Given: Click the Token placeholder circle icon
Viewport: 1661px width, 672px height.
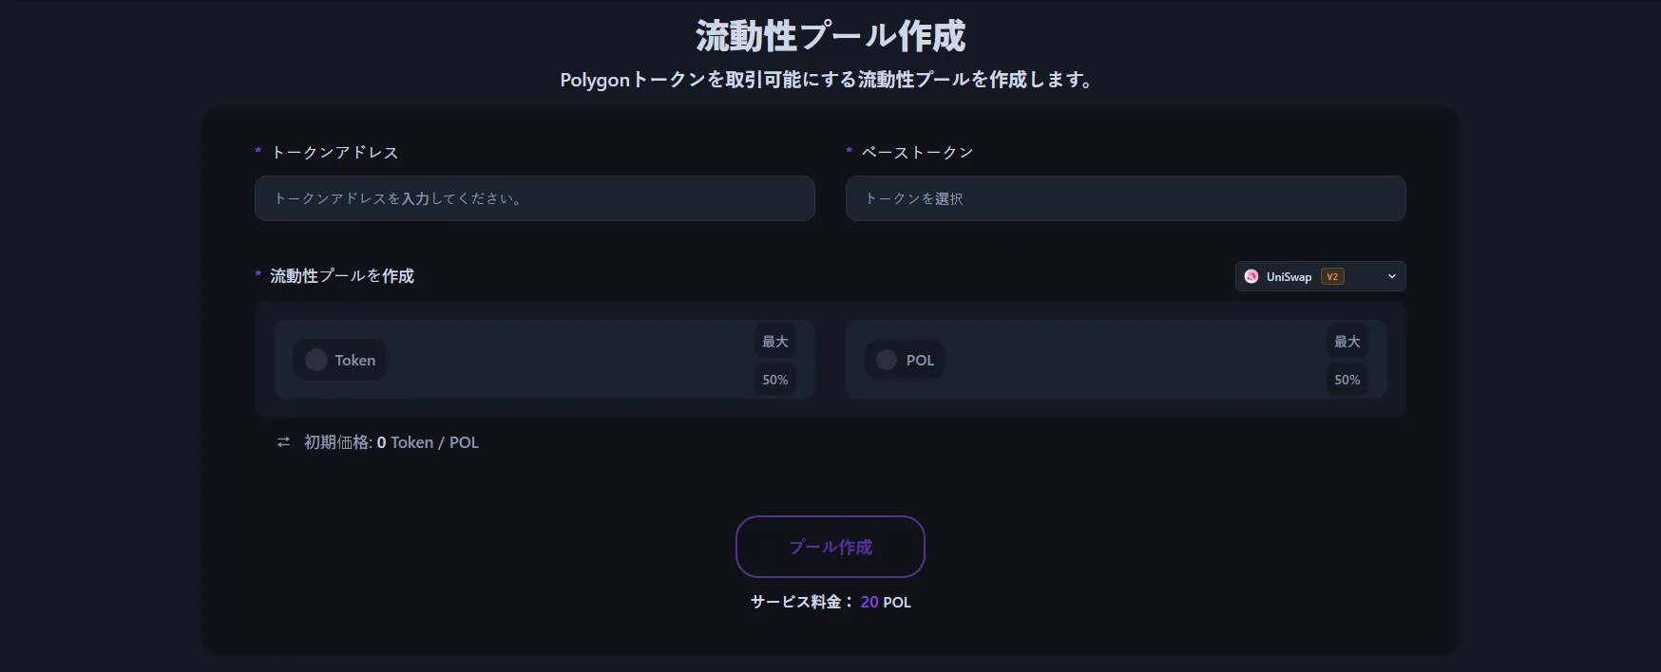Looking at the screenshot, I should (316, 360).
